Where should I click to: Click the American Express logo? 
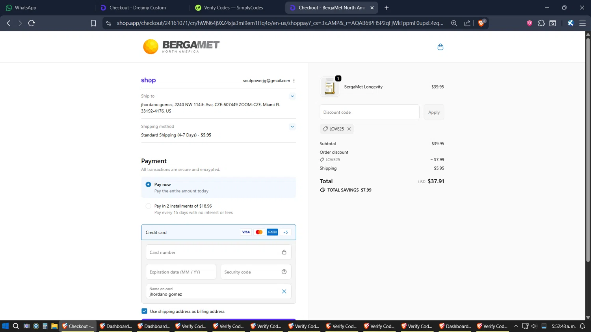272,232
